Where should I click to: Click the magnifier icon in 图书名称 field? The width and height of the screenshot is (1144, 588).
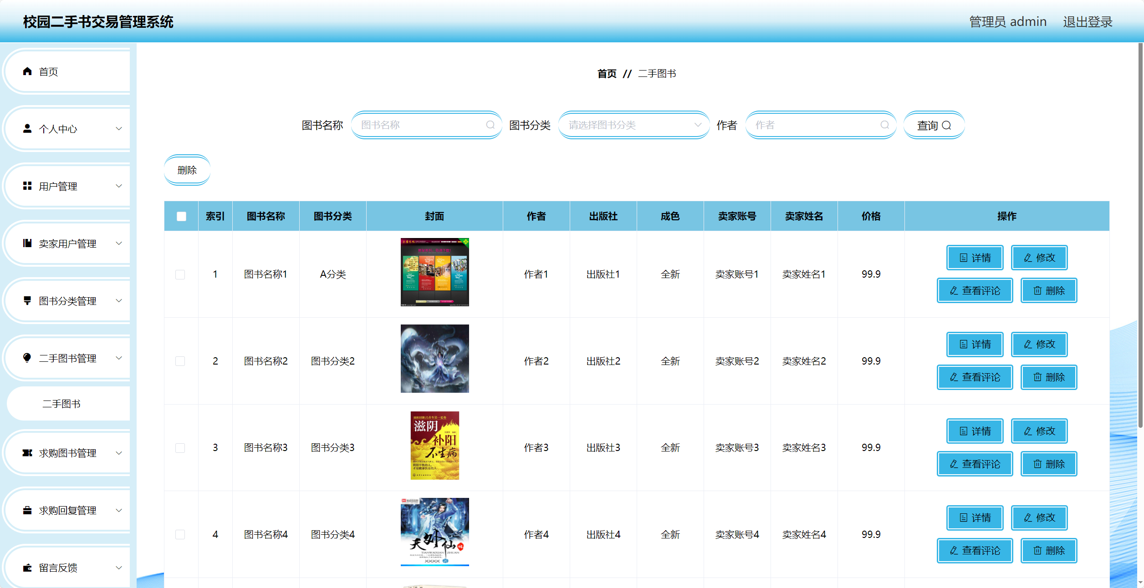[490, 125]
